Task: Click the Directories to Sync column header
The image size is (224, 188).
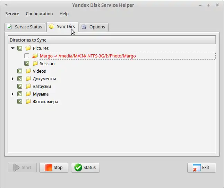Action: [112, 40]
